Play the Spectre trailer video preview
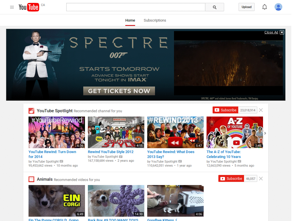The width and height of the screenshot is (295, 221). 228,63
